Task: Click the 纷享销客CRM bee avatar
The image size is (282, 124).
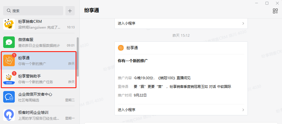Action: point(9,24)
